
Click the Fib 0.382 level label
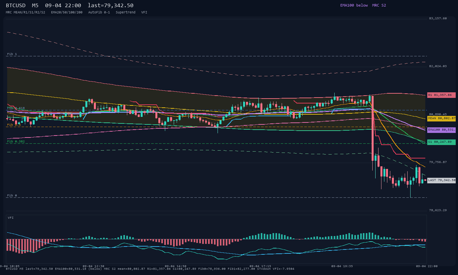point(16,141)
